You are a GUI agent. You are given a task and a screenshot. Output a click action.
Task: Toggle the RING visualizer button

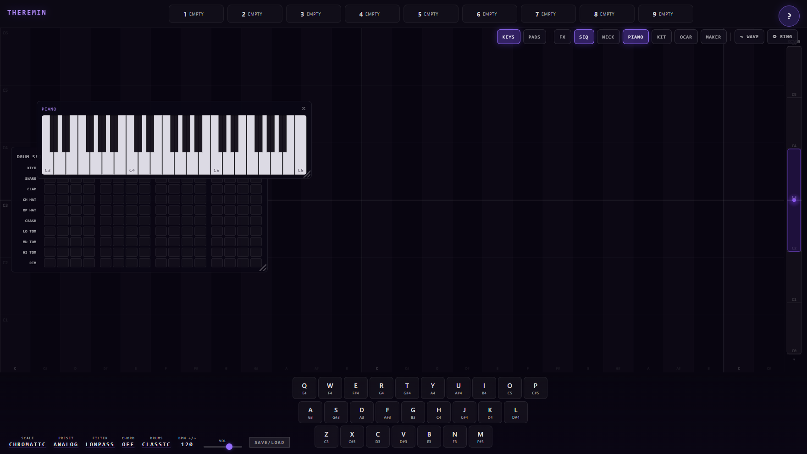tap(782, 37)
